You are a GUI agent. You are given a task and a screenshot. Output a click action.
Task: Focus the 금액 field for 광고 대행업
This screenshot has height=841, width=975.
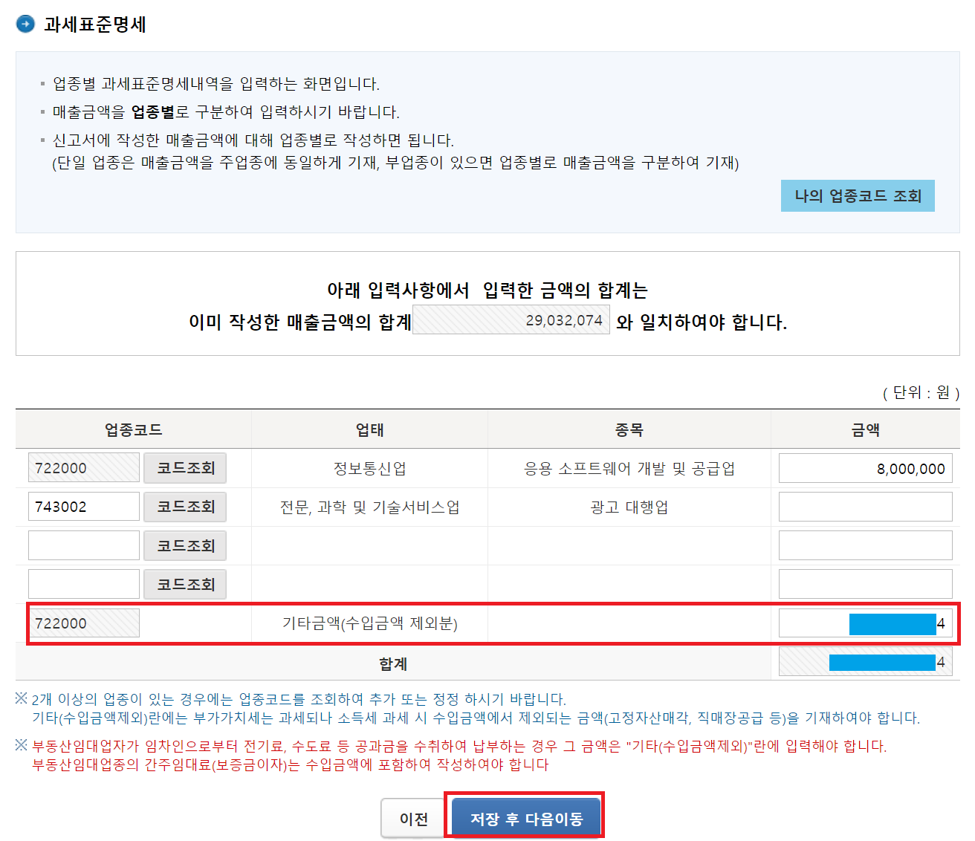click(866, 507)
